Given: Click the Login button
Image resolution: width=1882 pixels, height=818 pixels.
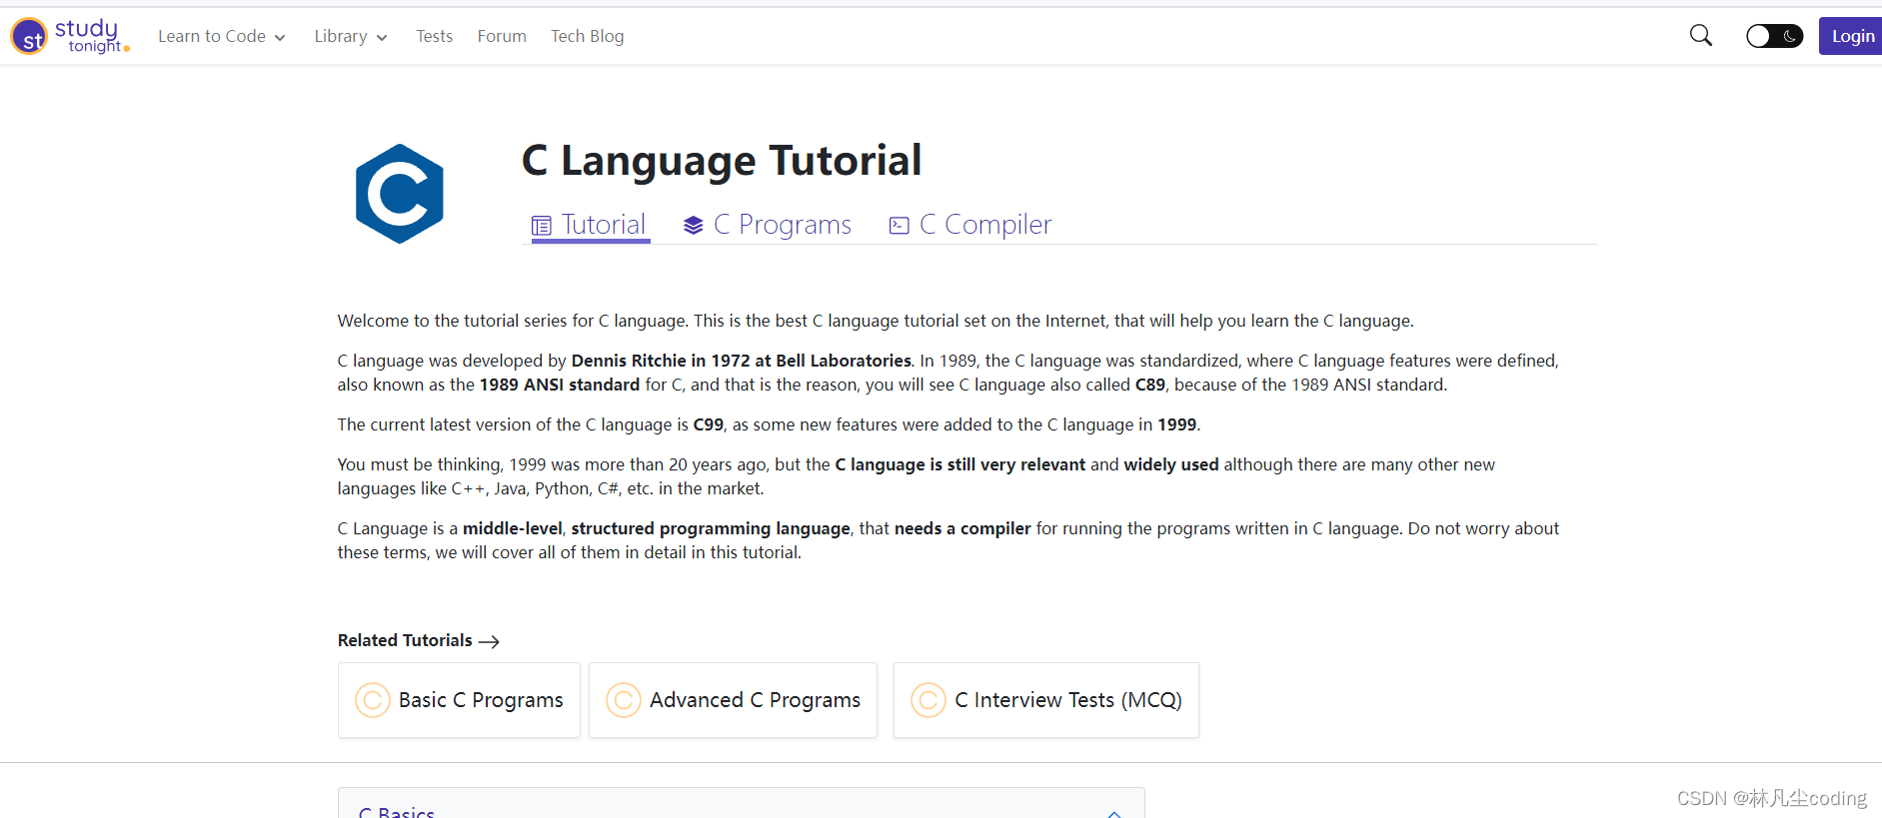Looking at the screenshot, I should [1852, 36].
